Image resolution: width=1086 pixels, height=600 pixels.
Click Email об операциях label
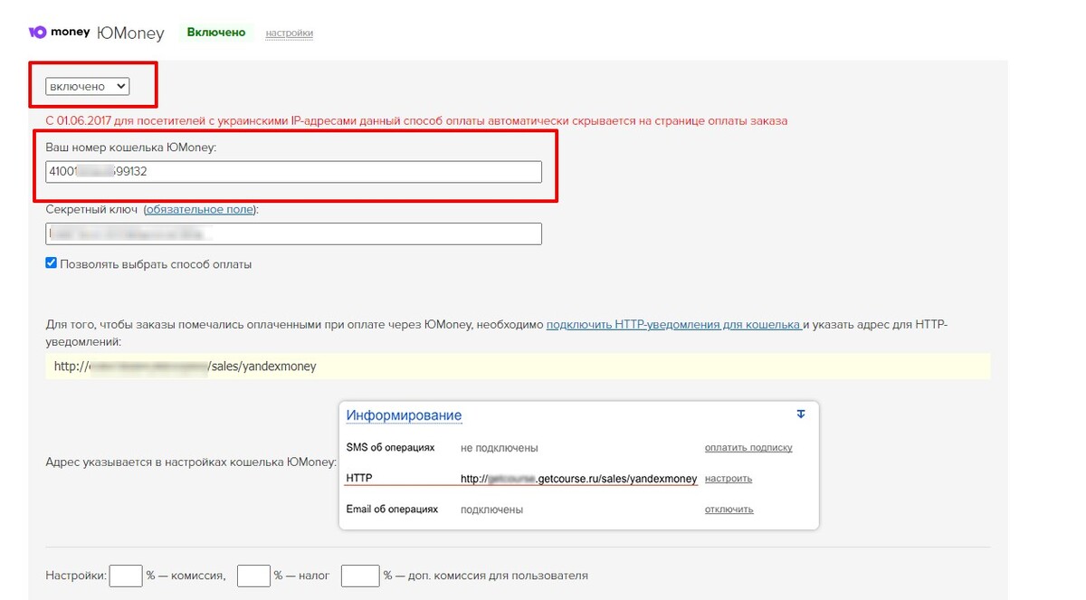click(x=392, y=510)
